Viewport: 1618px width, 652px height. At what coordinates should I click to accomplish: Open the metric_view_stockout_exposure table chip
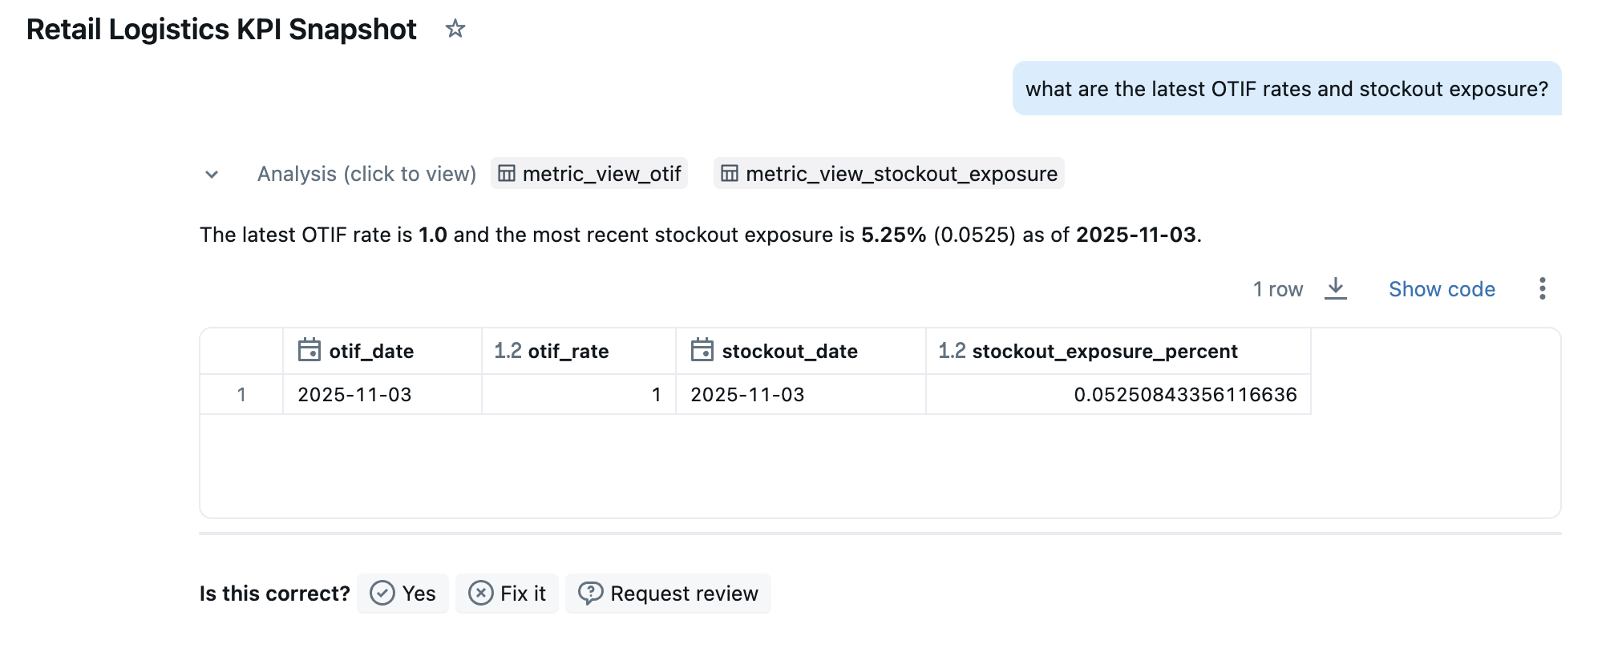(888, 174)
